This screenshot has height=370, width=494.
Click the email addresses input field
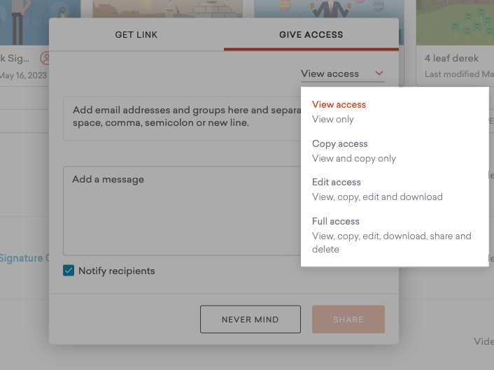(182, 119)
